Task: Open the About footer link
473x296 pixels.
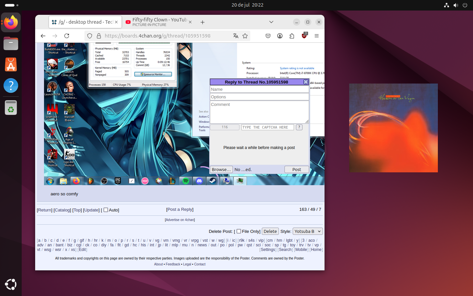Action: (158, 264)
